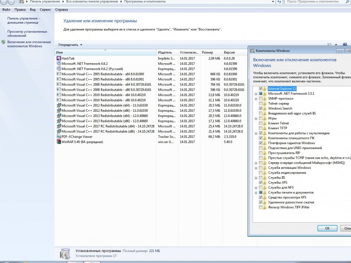
Task: Expand the Службы IIS node
Action: point(256,178)
